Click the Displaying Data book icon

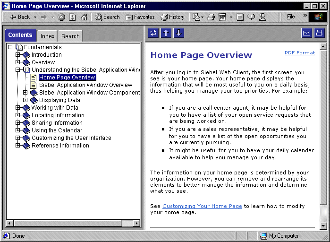click(x=34, y=100)
